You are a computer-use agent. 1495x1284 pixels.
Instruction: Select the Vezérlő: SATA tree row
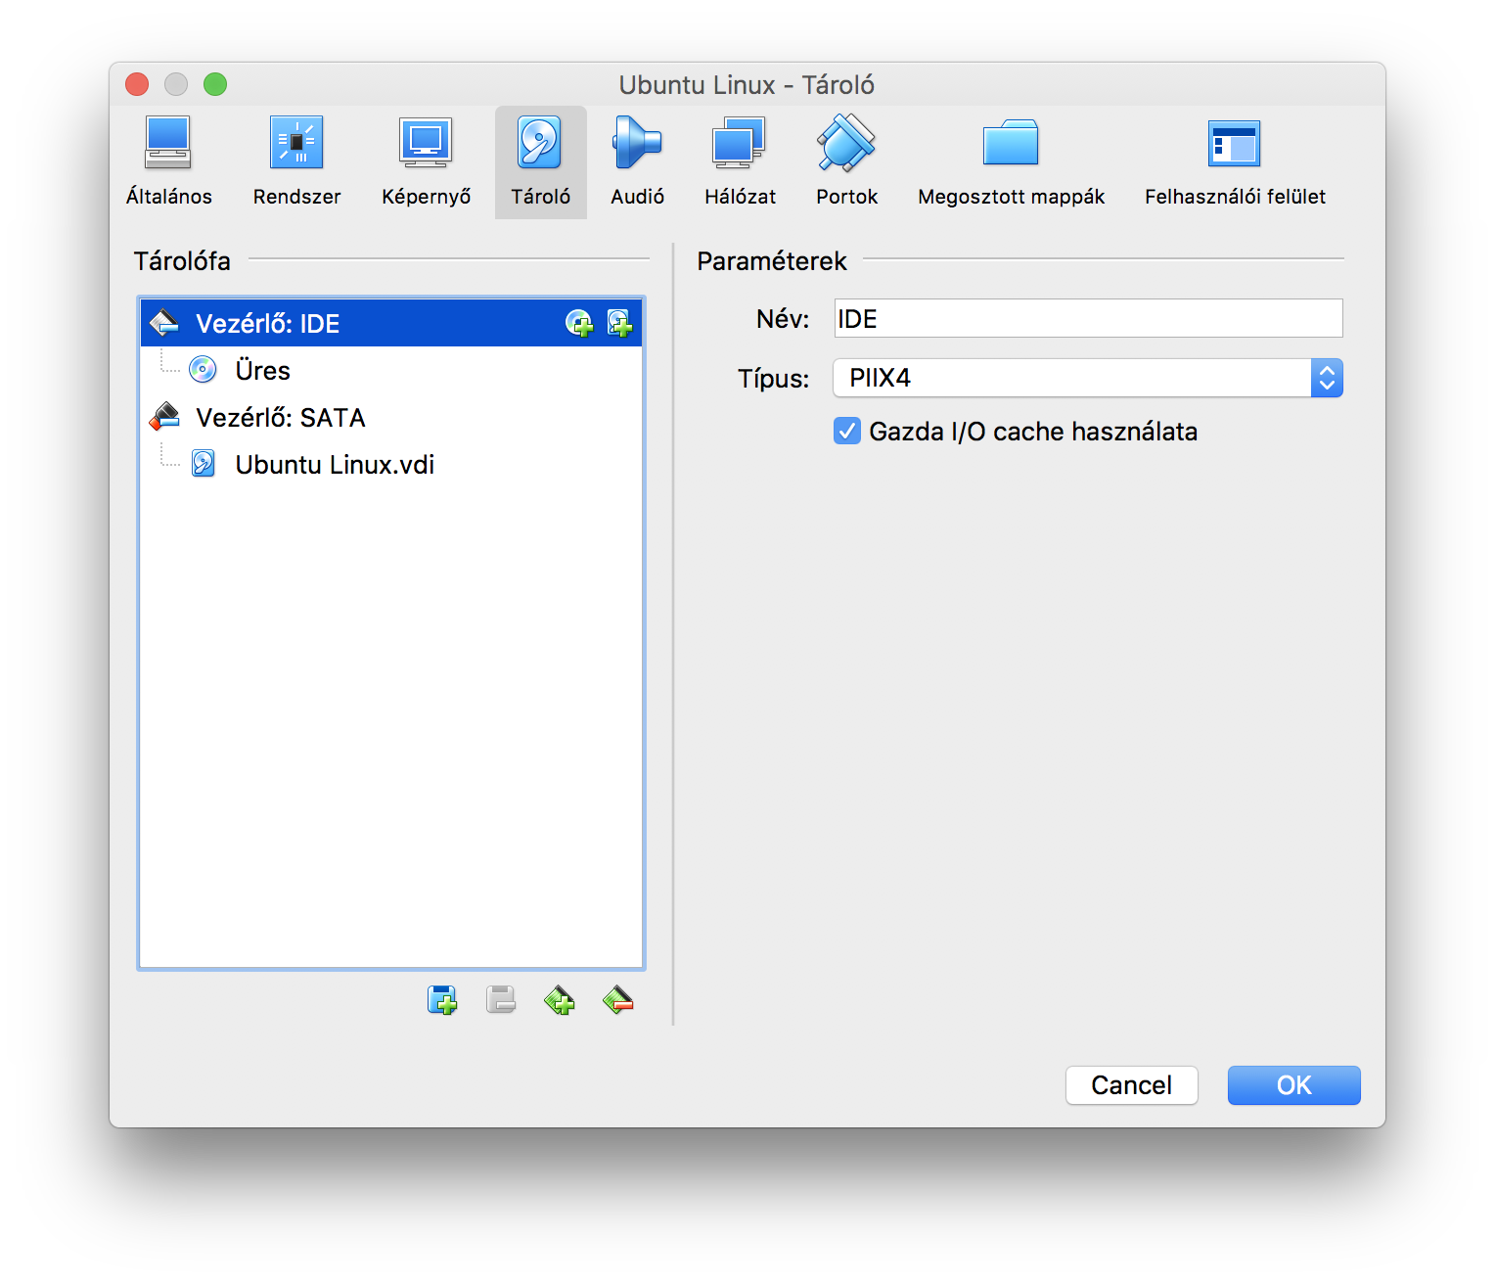click(391, 417)
